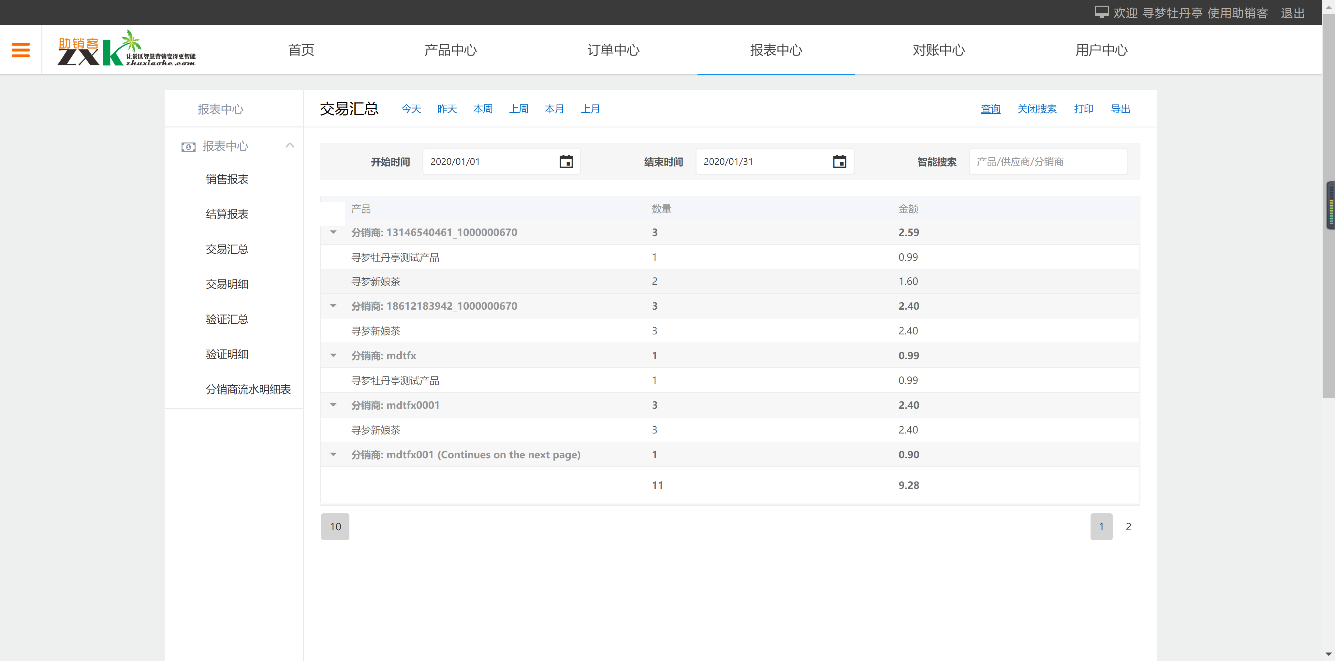Filter by 上月 quick date link
This screenshot has height=661, width=1335.
(x=590, y=109)
